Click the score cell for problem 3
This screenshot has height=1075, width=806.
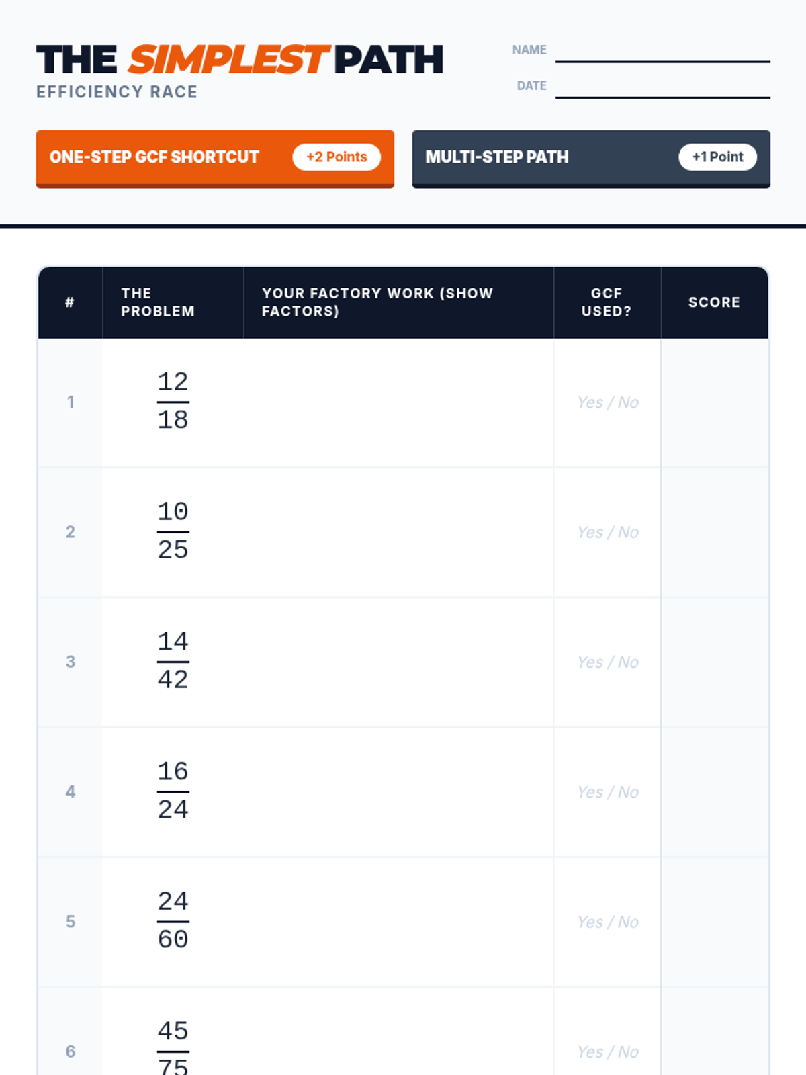coord(715,662)
